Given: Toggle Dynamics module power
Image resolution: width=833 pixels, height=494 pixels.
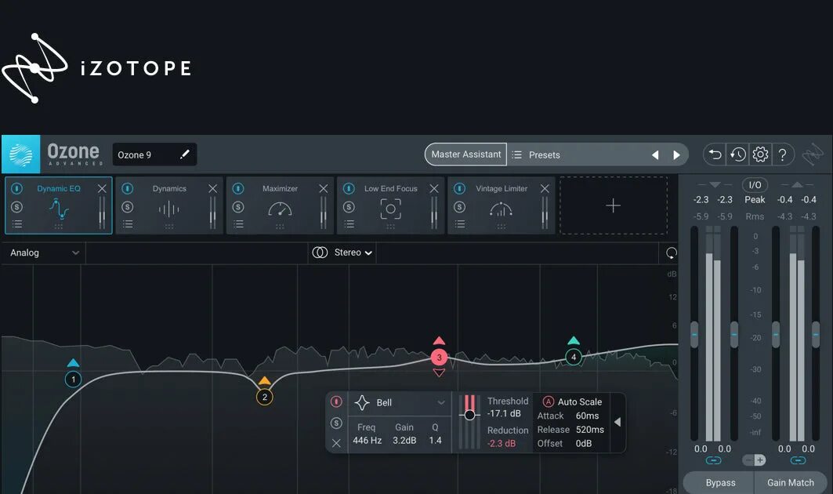Looking at the screenshot, I should 128,188.
